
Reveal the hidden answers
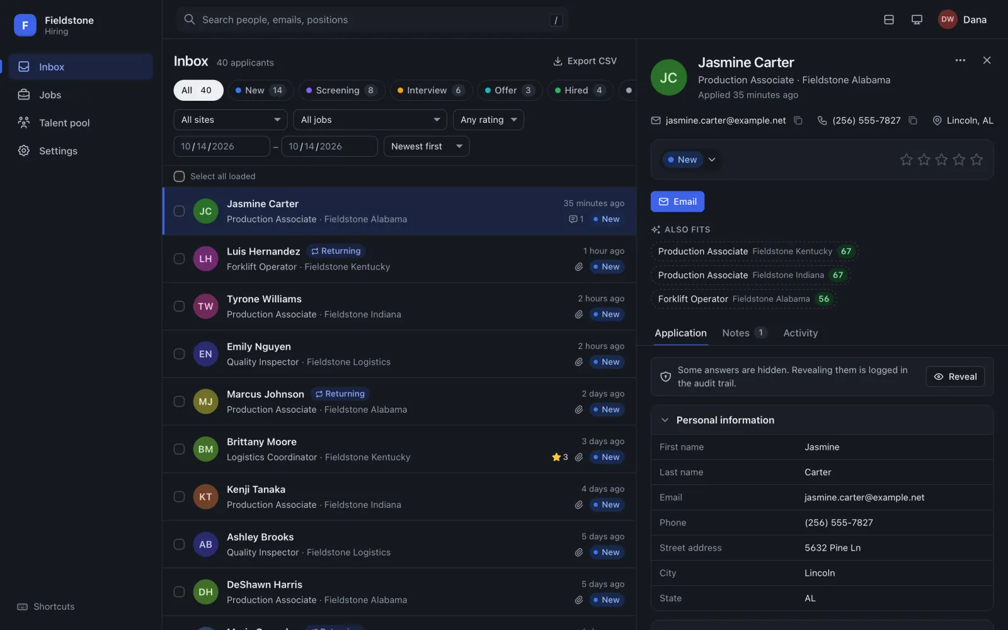[955, 377]
